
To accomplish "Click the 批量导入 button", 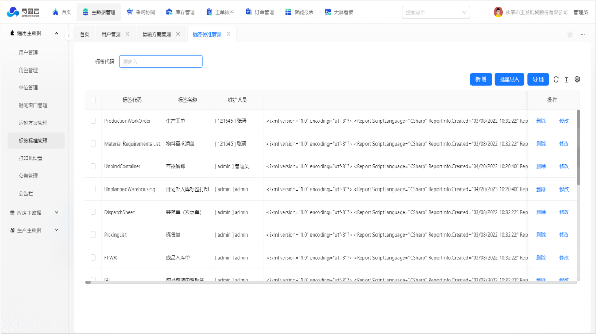I will click(x=509, y=79).
